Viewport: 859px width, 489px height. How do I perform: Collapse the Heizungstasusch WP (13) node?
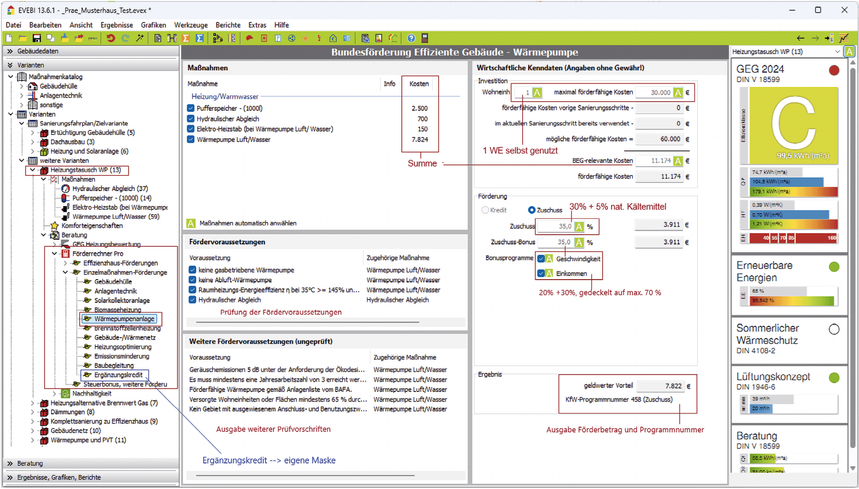(x=33, y=170)
